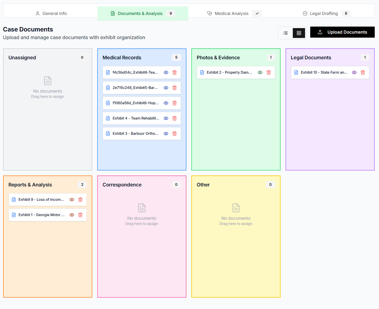Delete Exhibit 9 - Loss of Income
The image size is (379, 309).
[x=80, y=200]
